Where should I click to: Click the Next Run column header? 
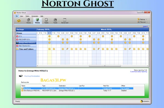[112, 86]
